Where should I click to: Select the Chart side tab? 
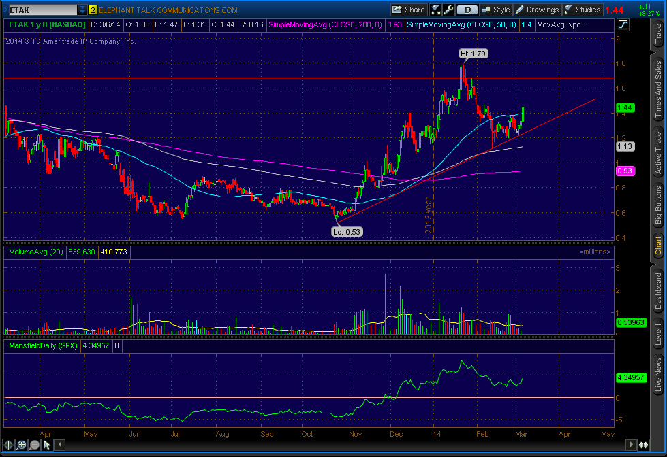tap(658, 246)
